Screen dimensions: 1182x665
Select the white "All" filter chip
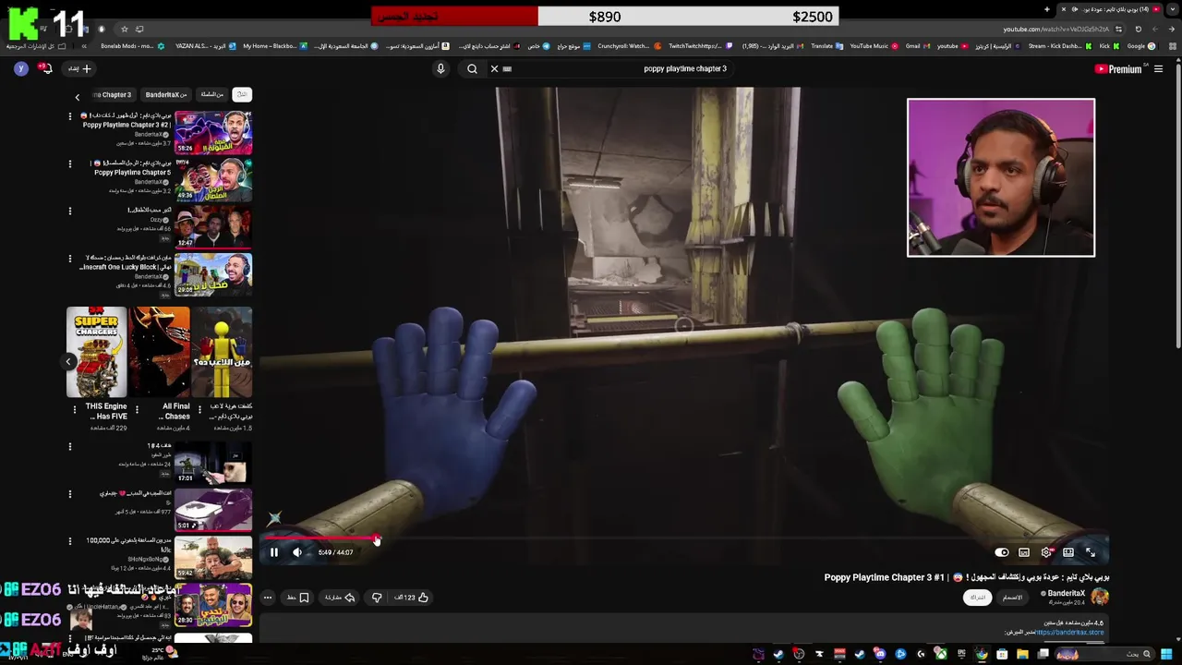tap(242, 94)
